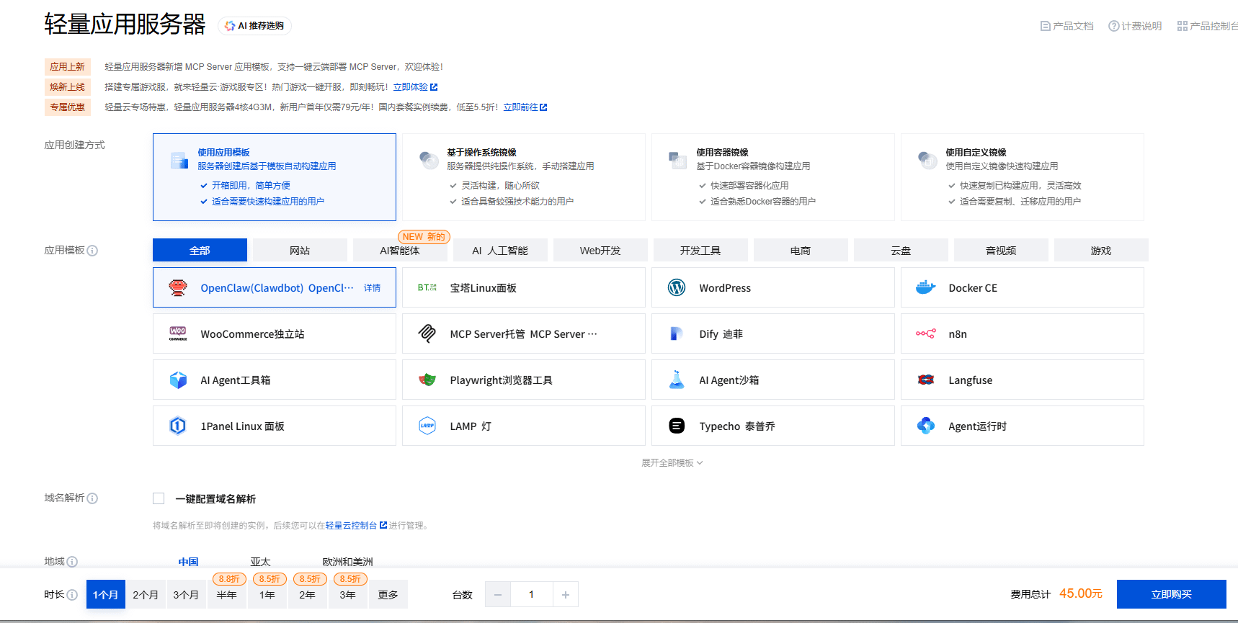Screen dimensions: 1238x623
Task: Choose the 使用容器镜像 creation method
Action: tap(772, 176)
